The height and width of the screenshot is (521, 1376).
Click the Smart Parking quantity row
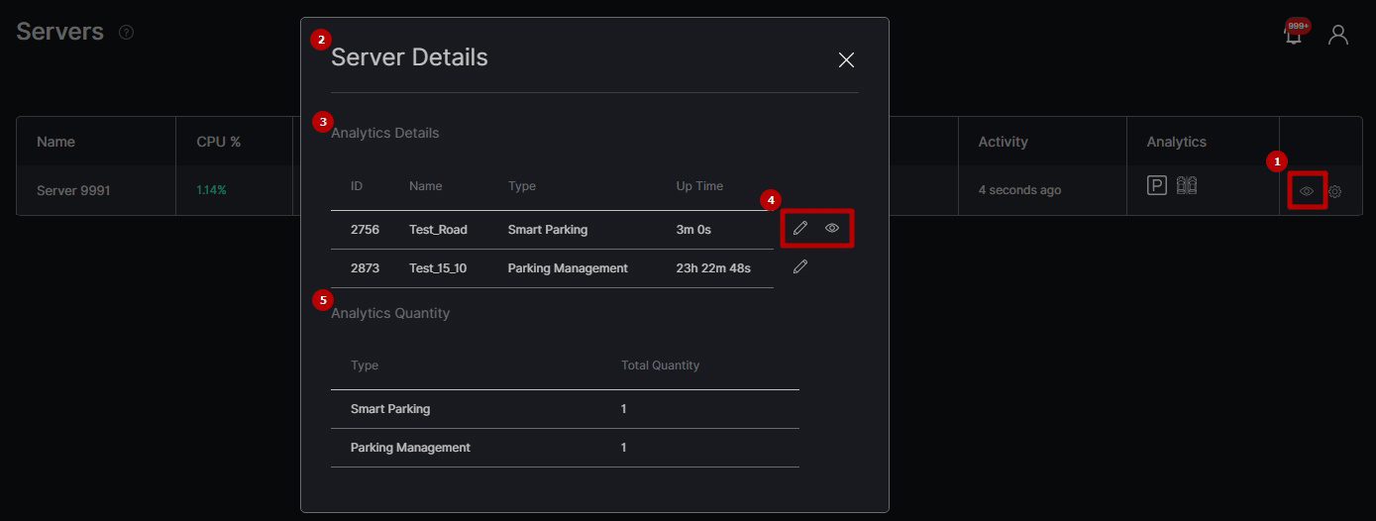(x=565, y=409)
